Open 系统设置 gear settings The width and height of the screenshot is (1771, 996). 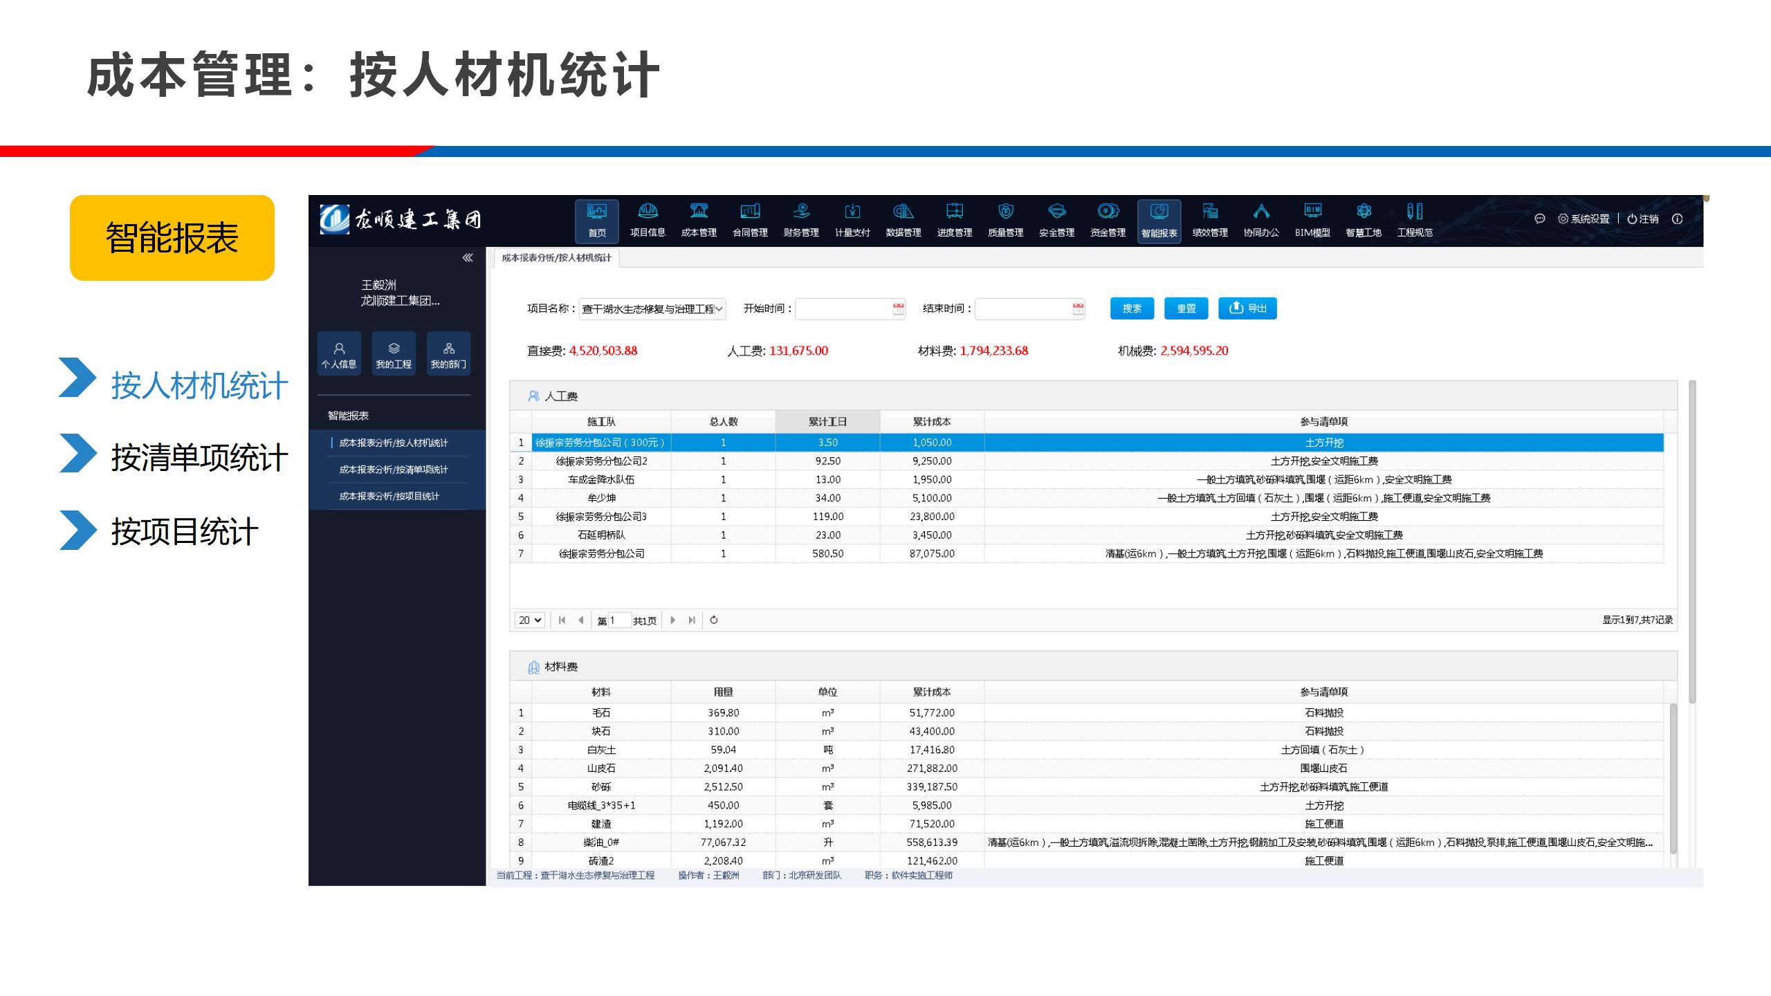coord(1584,219)
